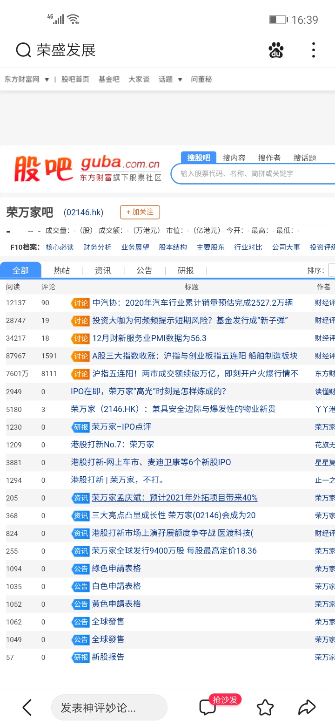Open the 排序 sort combo box
The width and height of the screenshot is (335, 727).
pos(331,270)
